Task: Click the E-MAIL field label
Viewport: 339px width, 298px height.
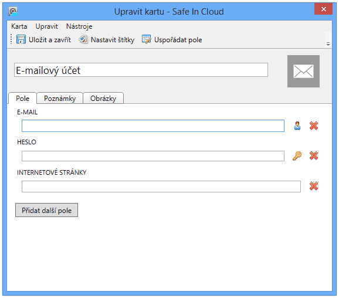Action: point(27,112)
